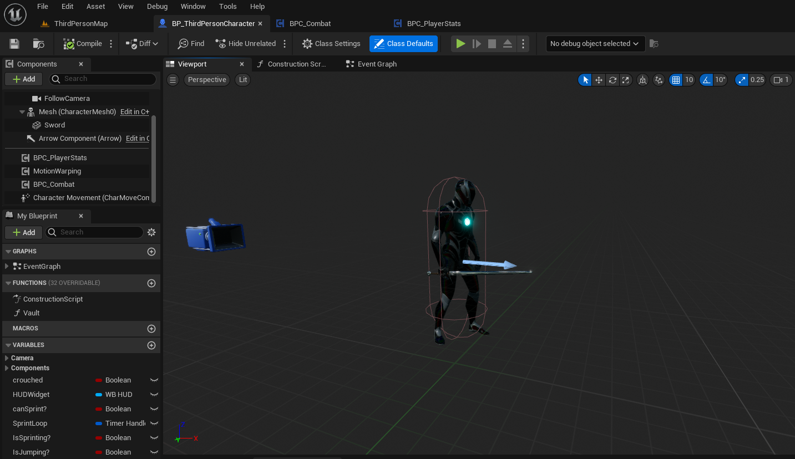
Task: Click the Stop simulation button
Action: [x=492, y=44]
